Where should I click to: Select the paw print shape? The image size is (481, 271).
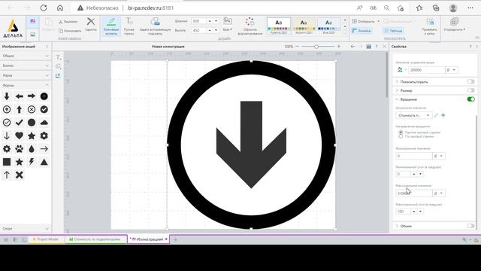(x=19, y=149)
